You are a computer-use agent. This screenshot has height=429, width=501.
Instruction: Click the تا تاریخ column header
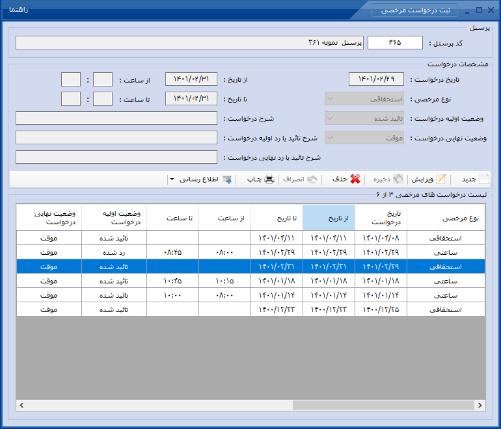[277, 218]
